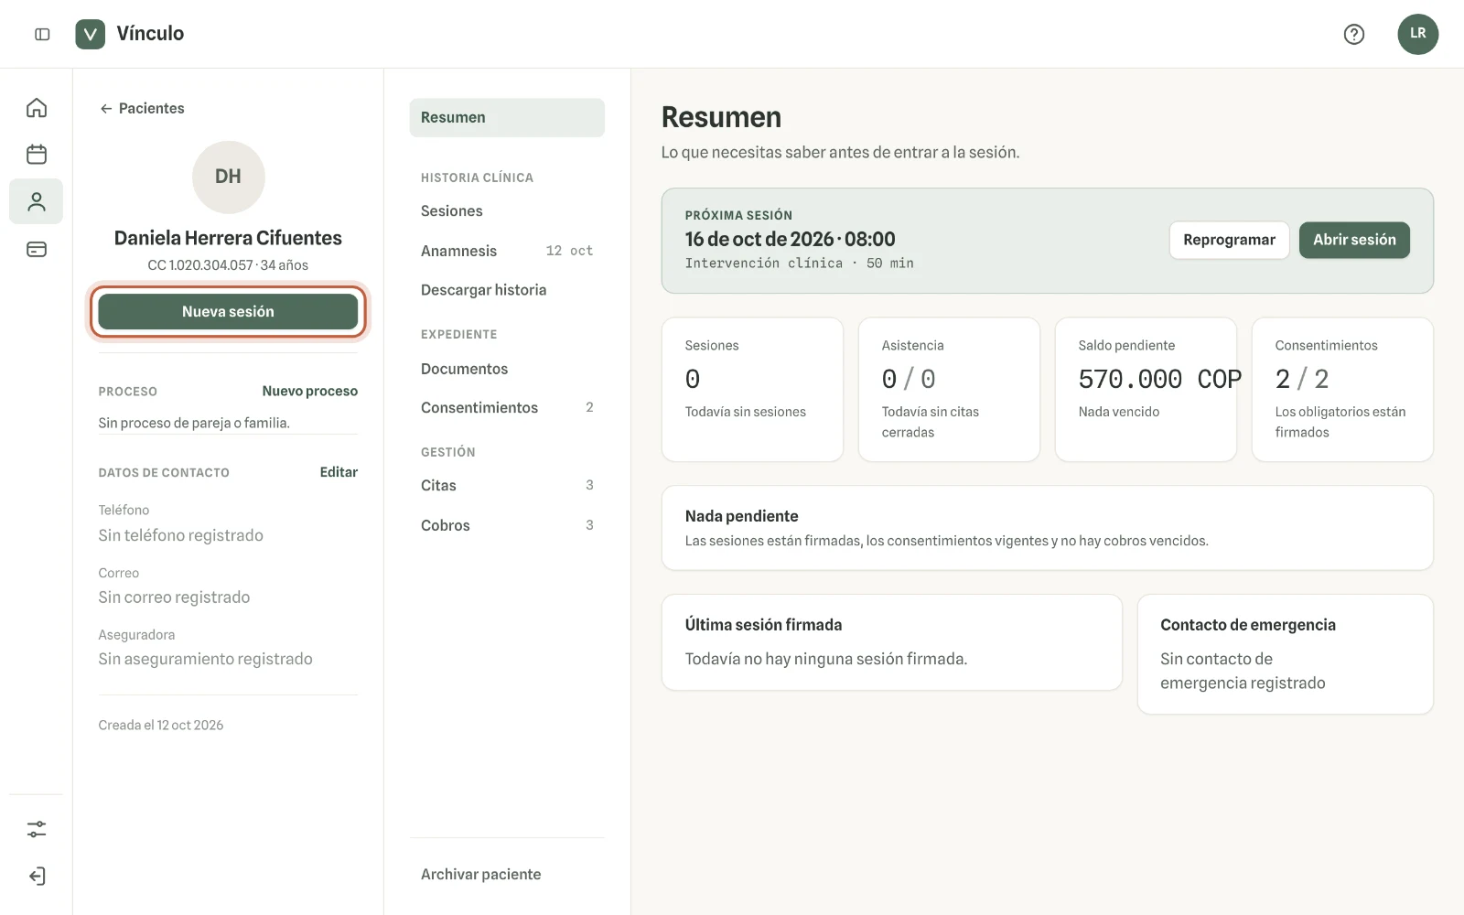This screenshot has width=1464, height=915.
Task: Click Abrir sesión button
Action: coord(1354,240)
